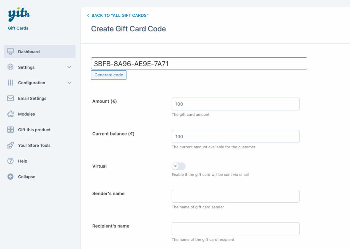
Task: Go to Email Settings
Action: 40,98
